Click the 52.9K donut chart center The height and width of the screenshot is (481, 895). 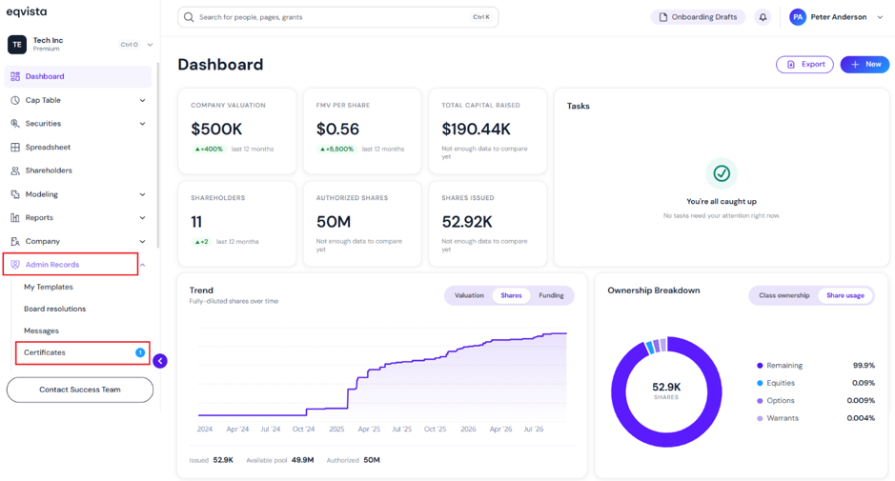[x=666, y=391]
